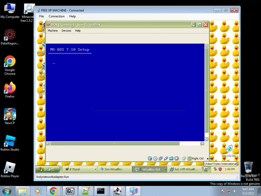Select NewCP desktop shortcut
The height and width of the screenshot is (196, 261).
(x=10, y=116)
